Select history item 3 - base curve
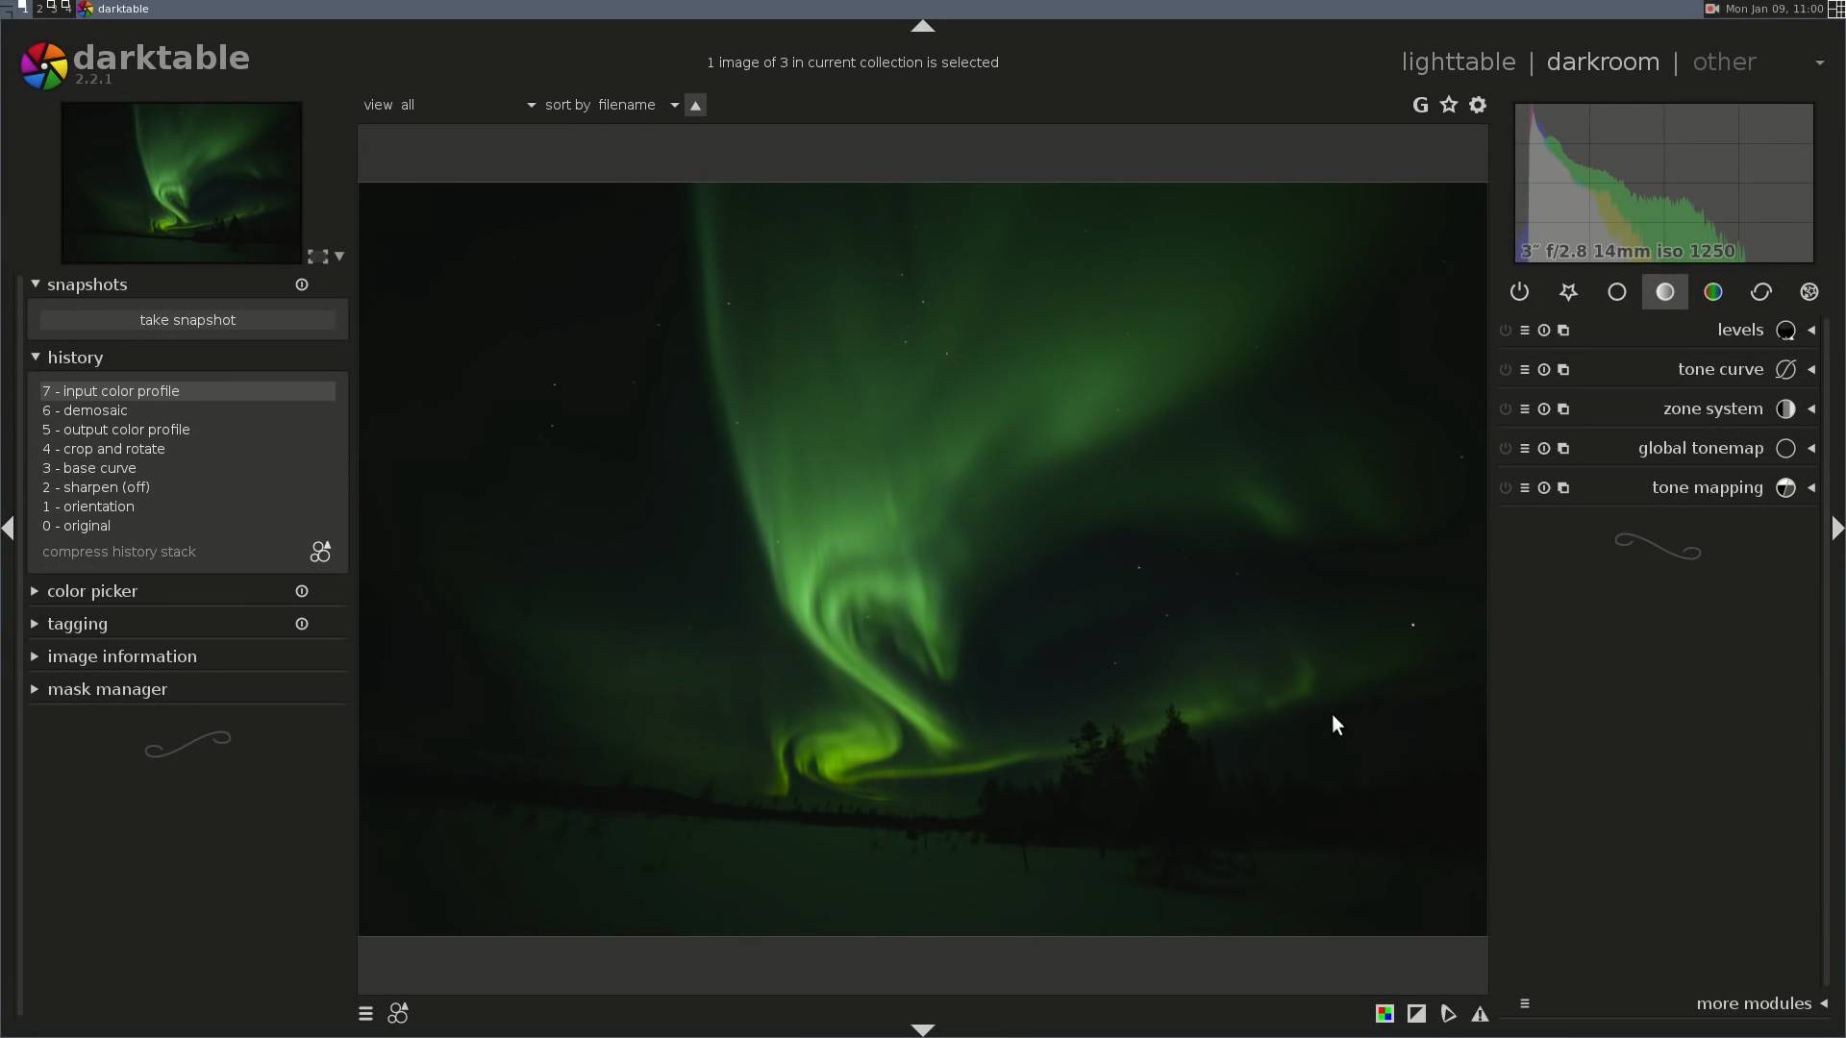The width and height of the screenshot is (1846, 1038). (x=89, y=468)
